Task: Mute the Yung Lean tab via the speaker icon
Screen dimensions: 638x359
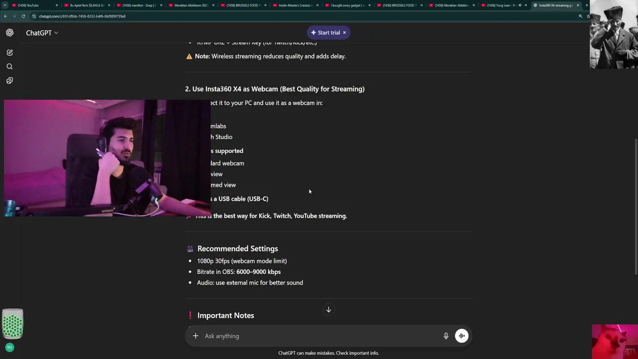Action: tap(519, 5)
